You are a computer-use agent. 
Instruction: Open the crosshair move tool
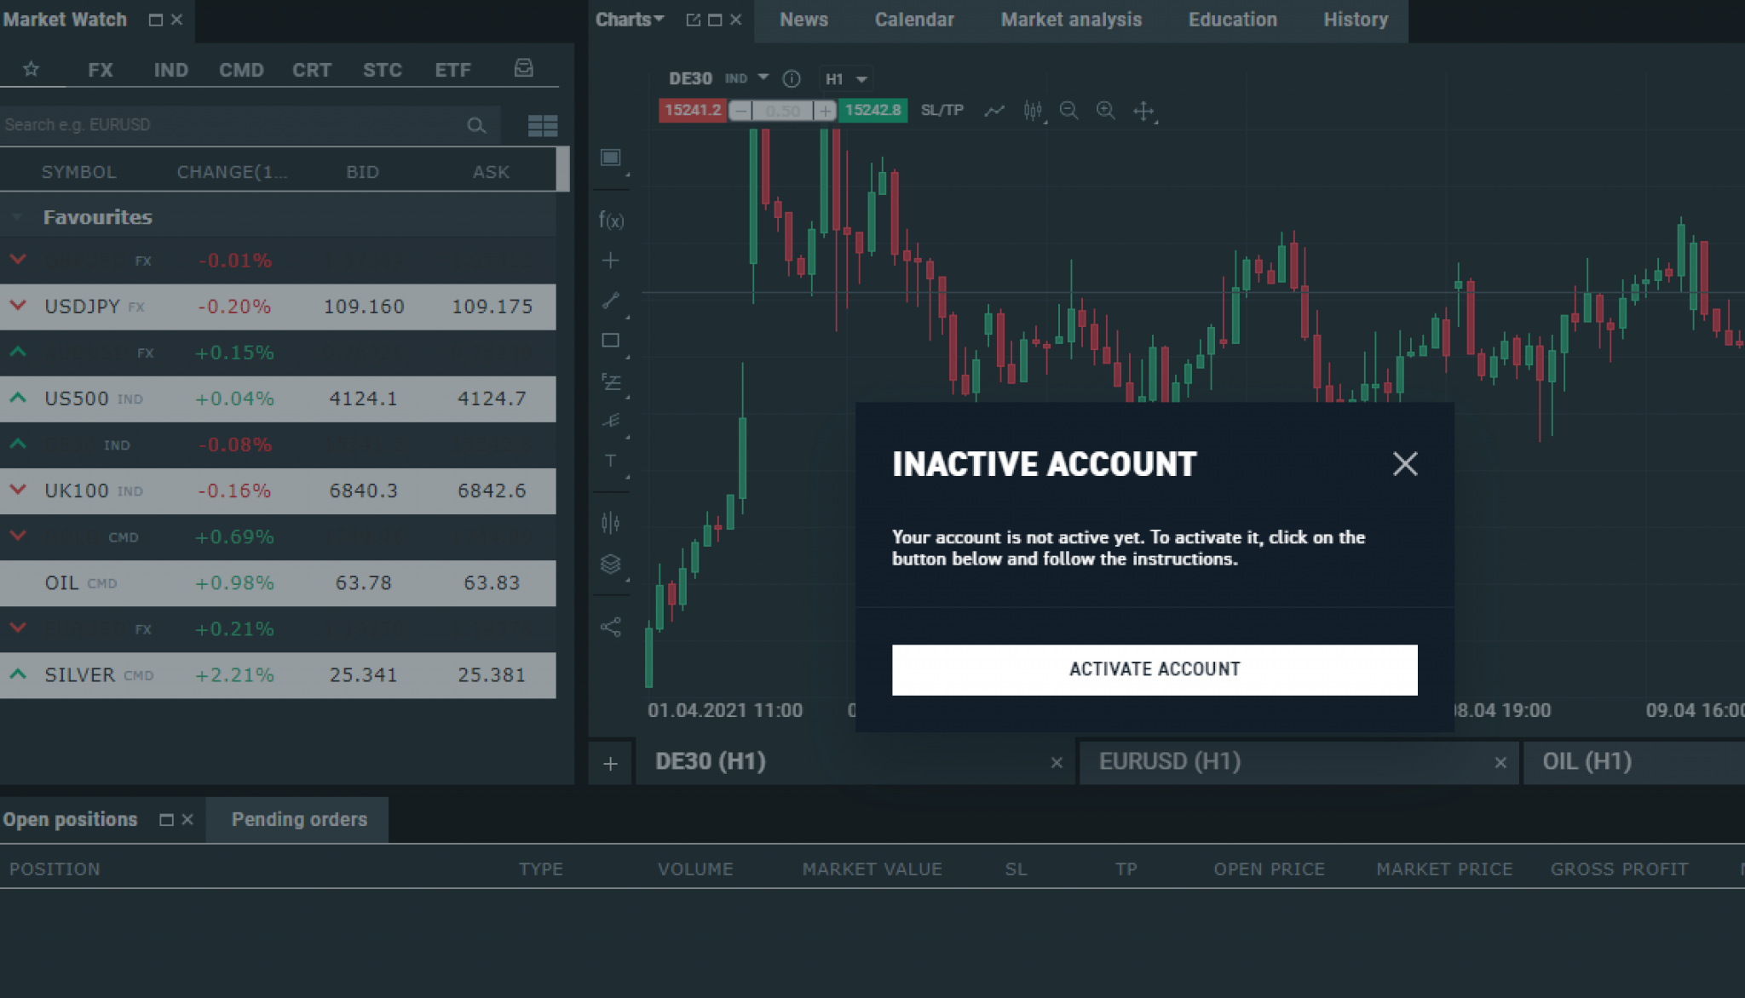point(1143,112)
